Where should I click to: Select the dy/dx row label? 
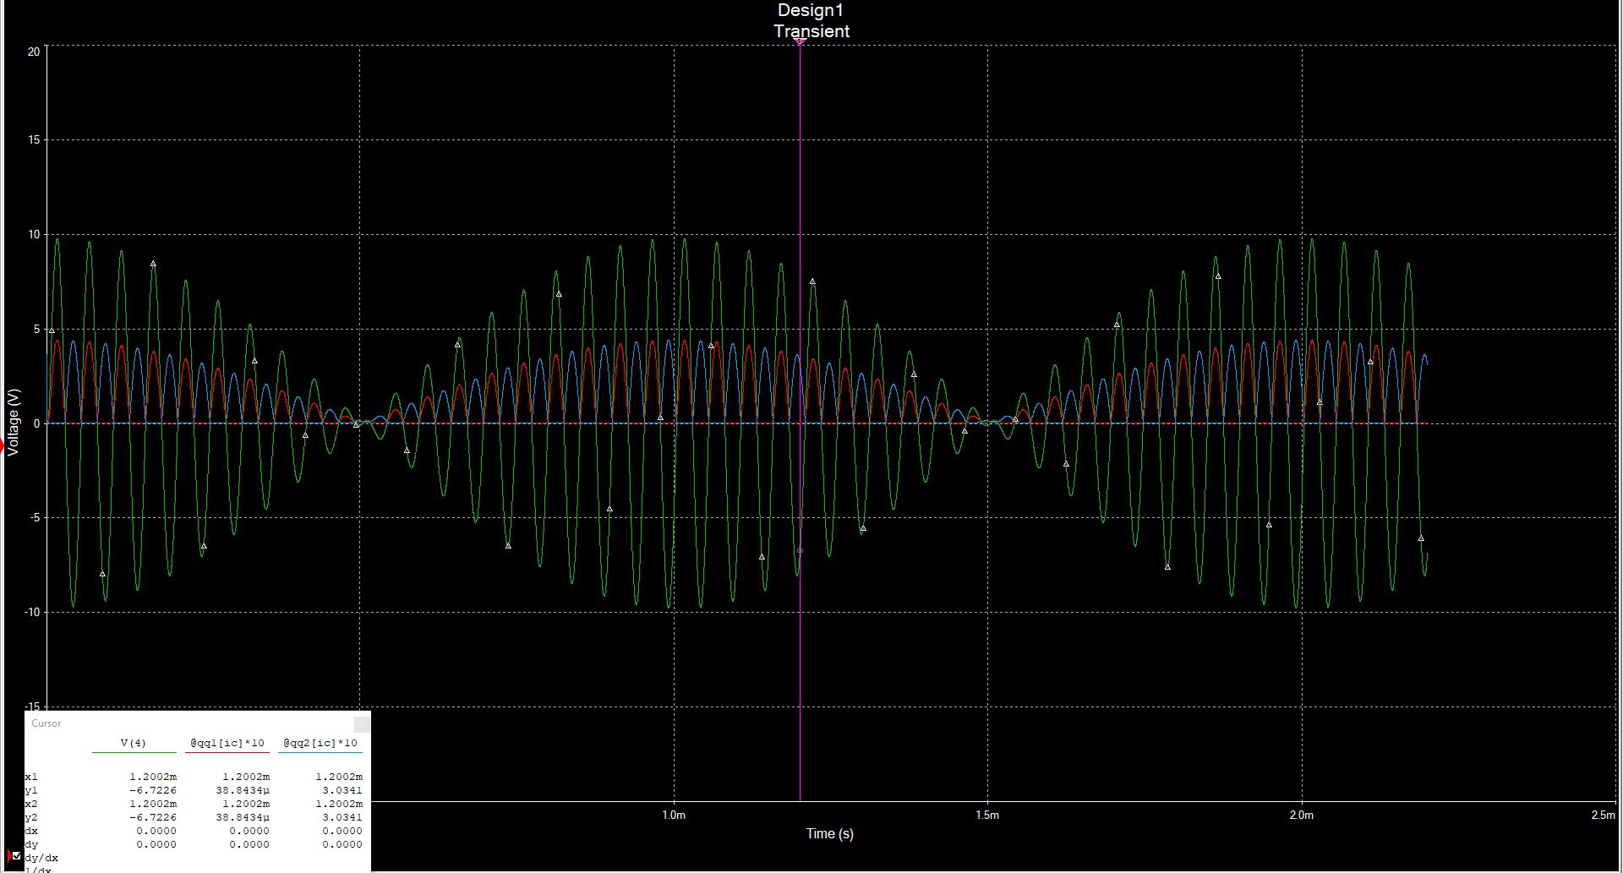coord(41,858)
